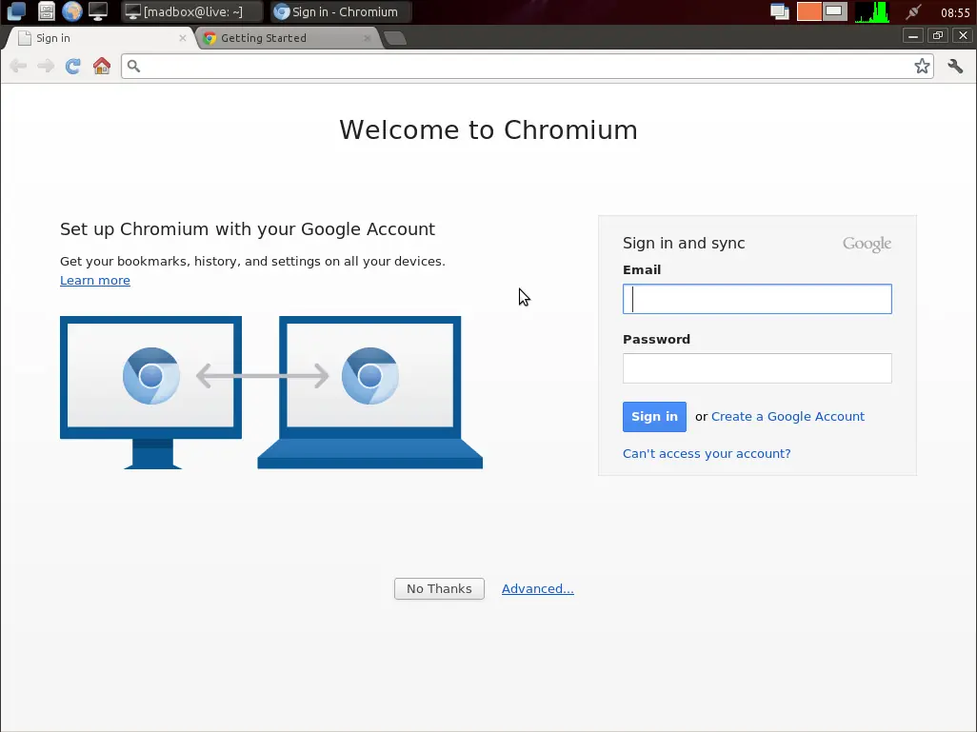Follow the Create a Google Account link
Image resolution: width=977 pixels, height=732 pixels.
pos(788,416)
